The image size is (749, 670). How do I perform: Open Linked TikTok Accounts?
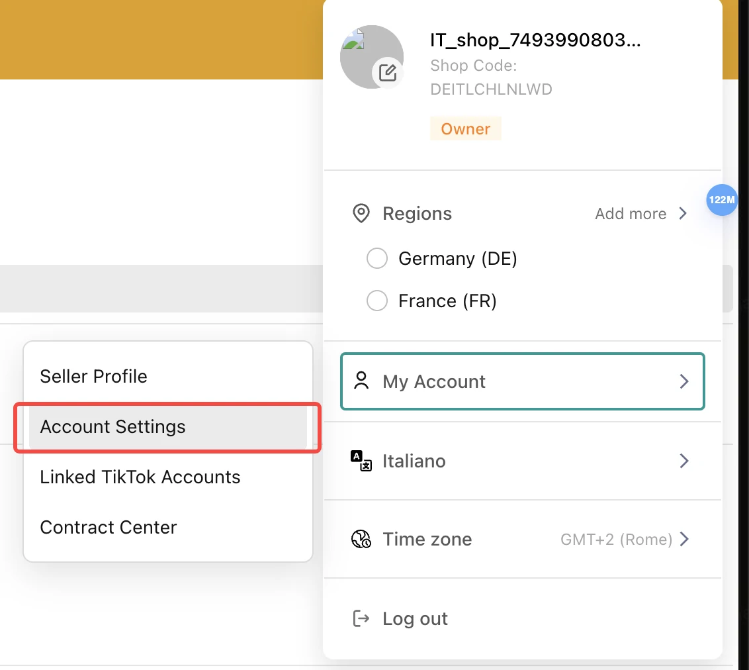coord(140,477)
